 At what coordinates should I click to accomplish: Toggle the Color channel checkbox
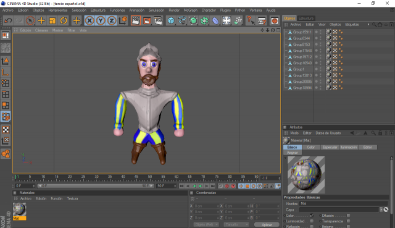pos(312,216)
